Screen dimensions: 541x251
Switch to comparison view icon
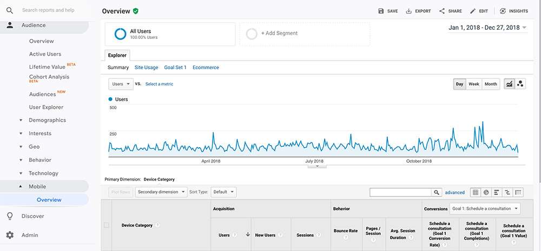507,193
